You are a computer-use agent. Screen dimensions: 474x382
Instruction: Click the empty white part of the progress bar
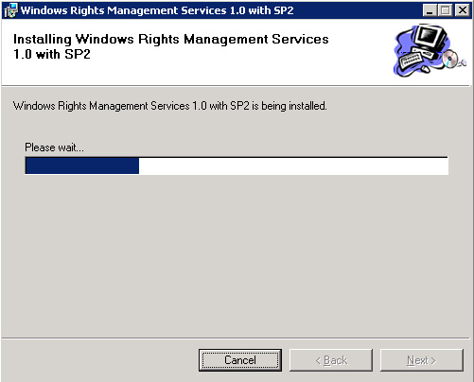pyautogui.click(x=293, y=165)
